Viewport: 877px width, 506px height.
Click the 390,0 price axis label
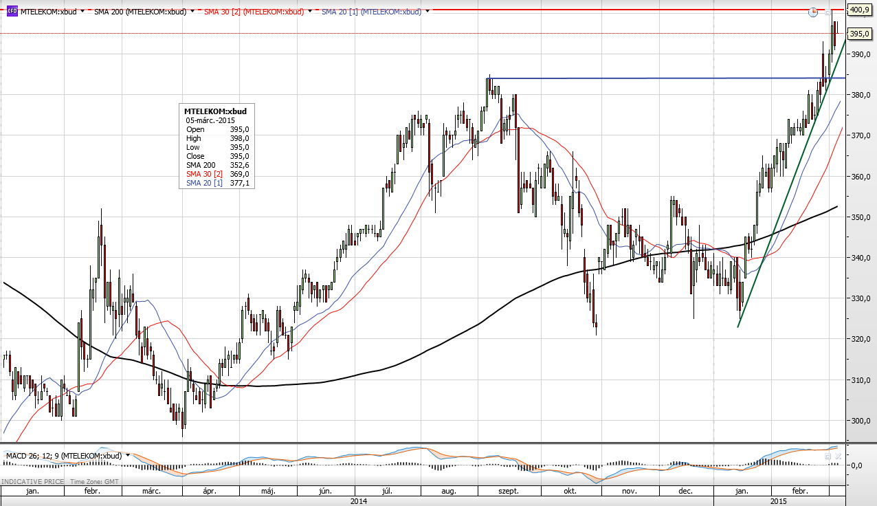tap(861, 54)
